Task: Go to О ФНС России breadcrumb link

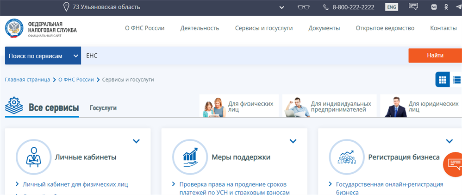Action: pos(76,80)
